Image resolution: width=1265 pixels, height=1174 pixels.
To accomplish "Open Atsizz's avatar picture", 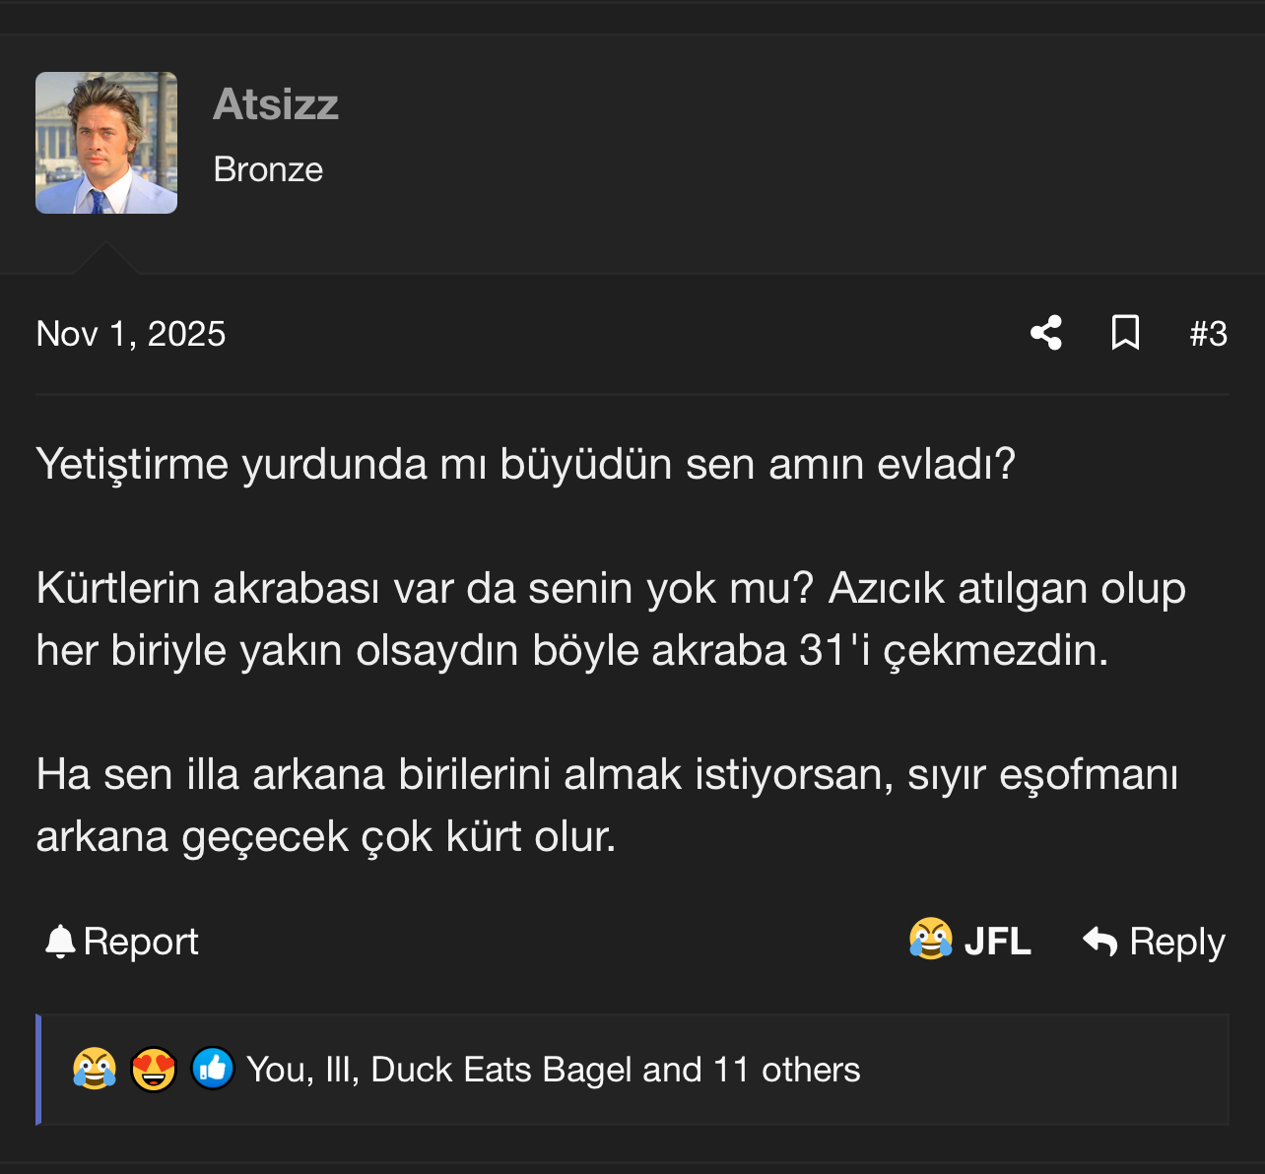I will [x=106, y=143].
